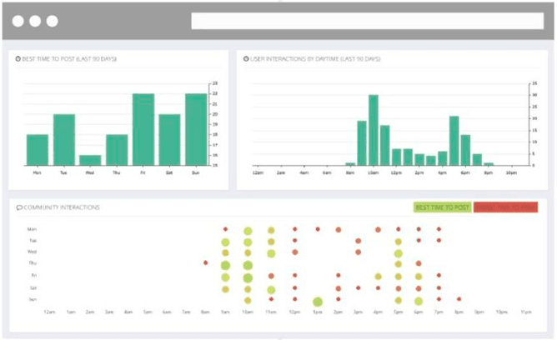Select the tallest 10am bar in User Interactions
This screenshot has height=340, width=557.
click(374, 130)
